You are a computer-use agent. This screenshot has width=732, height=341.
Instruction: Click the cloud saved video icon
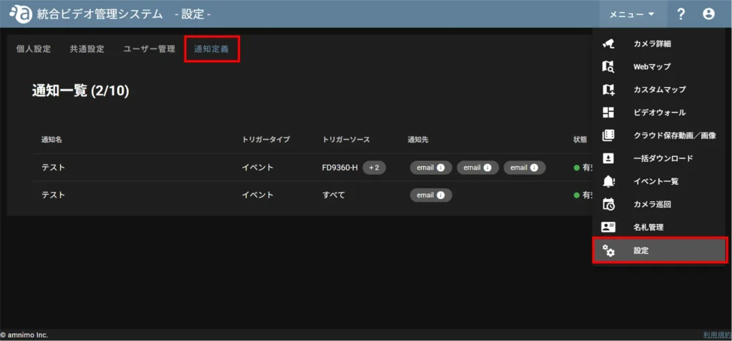[608, 136]
